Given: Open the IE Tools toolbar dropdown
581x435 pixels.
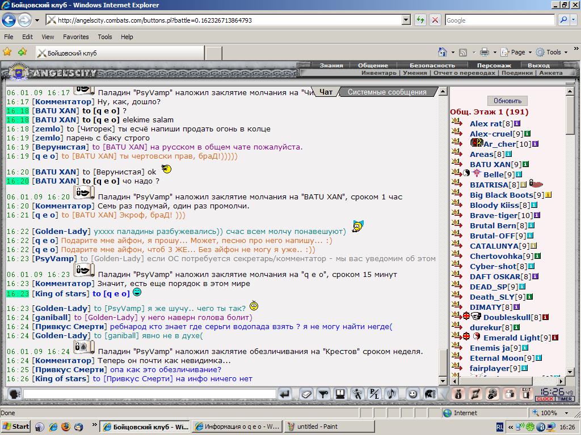Looking at the screenshot, I should coord(553,52).
